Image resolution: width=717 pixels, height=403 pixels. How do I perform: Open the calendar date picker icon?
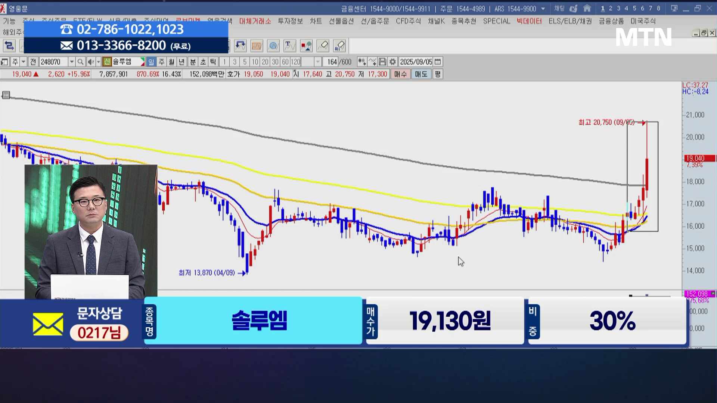coord(438,62)
